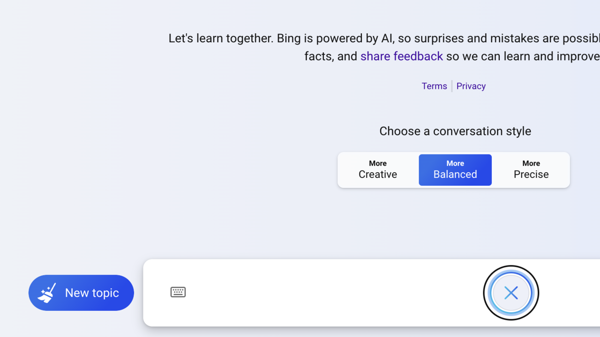The width and height of the screenshot is (600, 337).
Task: Select the More Creative conversation style
Action: click(x=378, y=170)
